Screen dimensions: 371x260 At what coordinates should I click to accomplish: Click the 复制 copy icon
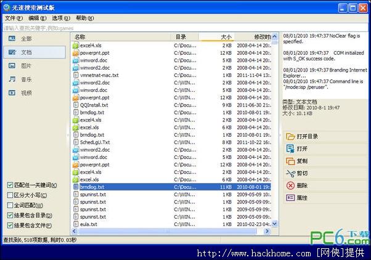click(x=290, y=161)
